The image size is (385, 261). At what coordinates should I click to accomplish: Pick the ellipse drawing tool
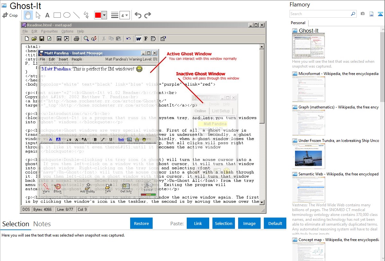[x=67, y=15]
